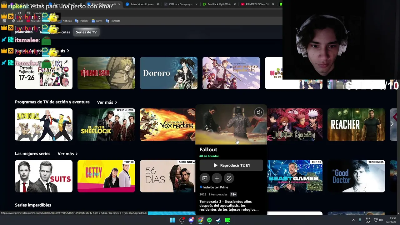Viewport: 400px width, 225px height.
Task: Open the Gmail bookmark
Action: [17, 21]
